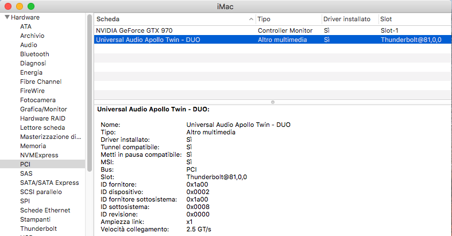This screenshot has height=236, width=452.
Task: Open the Bluetooth sidebar entry
Action: coord(34,54)
